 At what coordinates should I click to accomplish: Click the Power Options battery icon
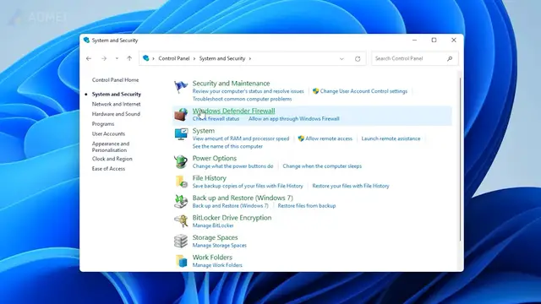pos(181,161)
